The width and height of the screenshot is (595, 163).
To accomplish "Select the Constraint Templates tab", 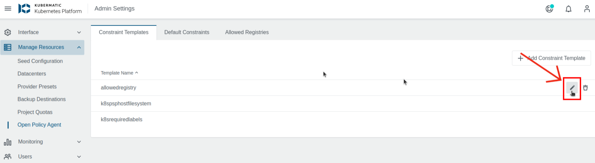I will (x=124, y=32).
